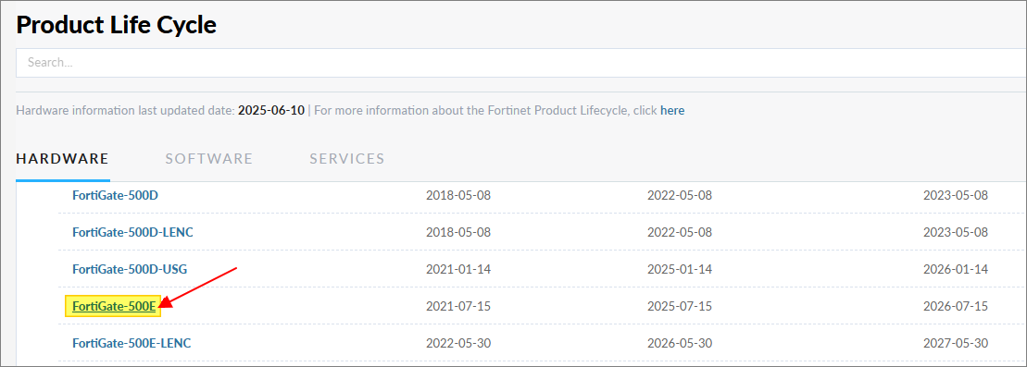Open the FortiGate-500D-USG product link
1027x367 pixels.
(x=131, y=269)
